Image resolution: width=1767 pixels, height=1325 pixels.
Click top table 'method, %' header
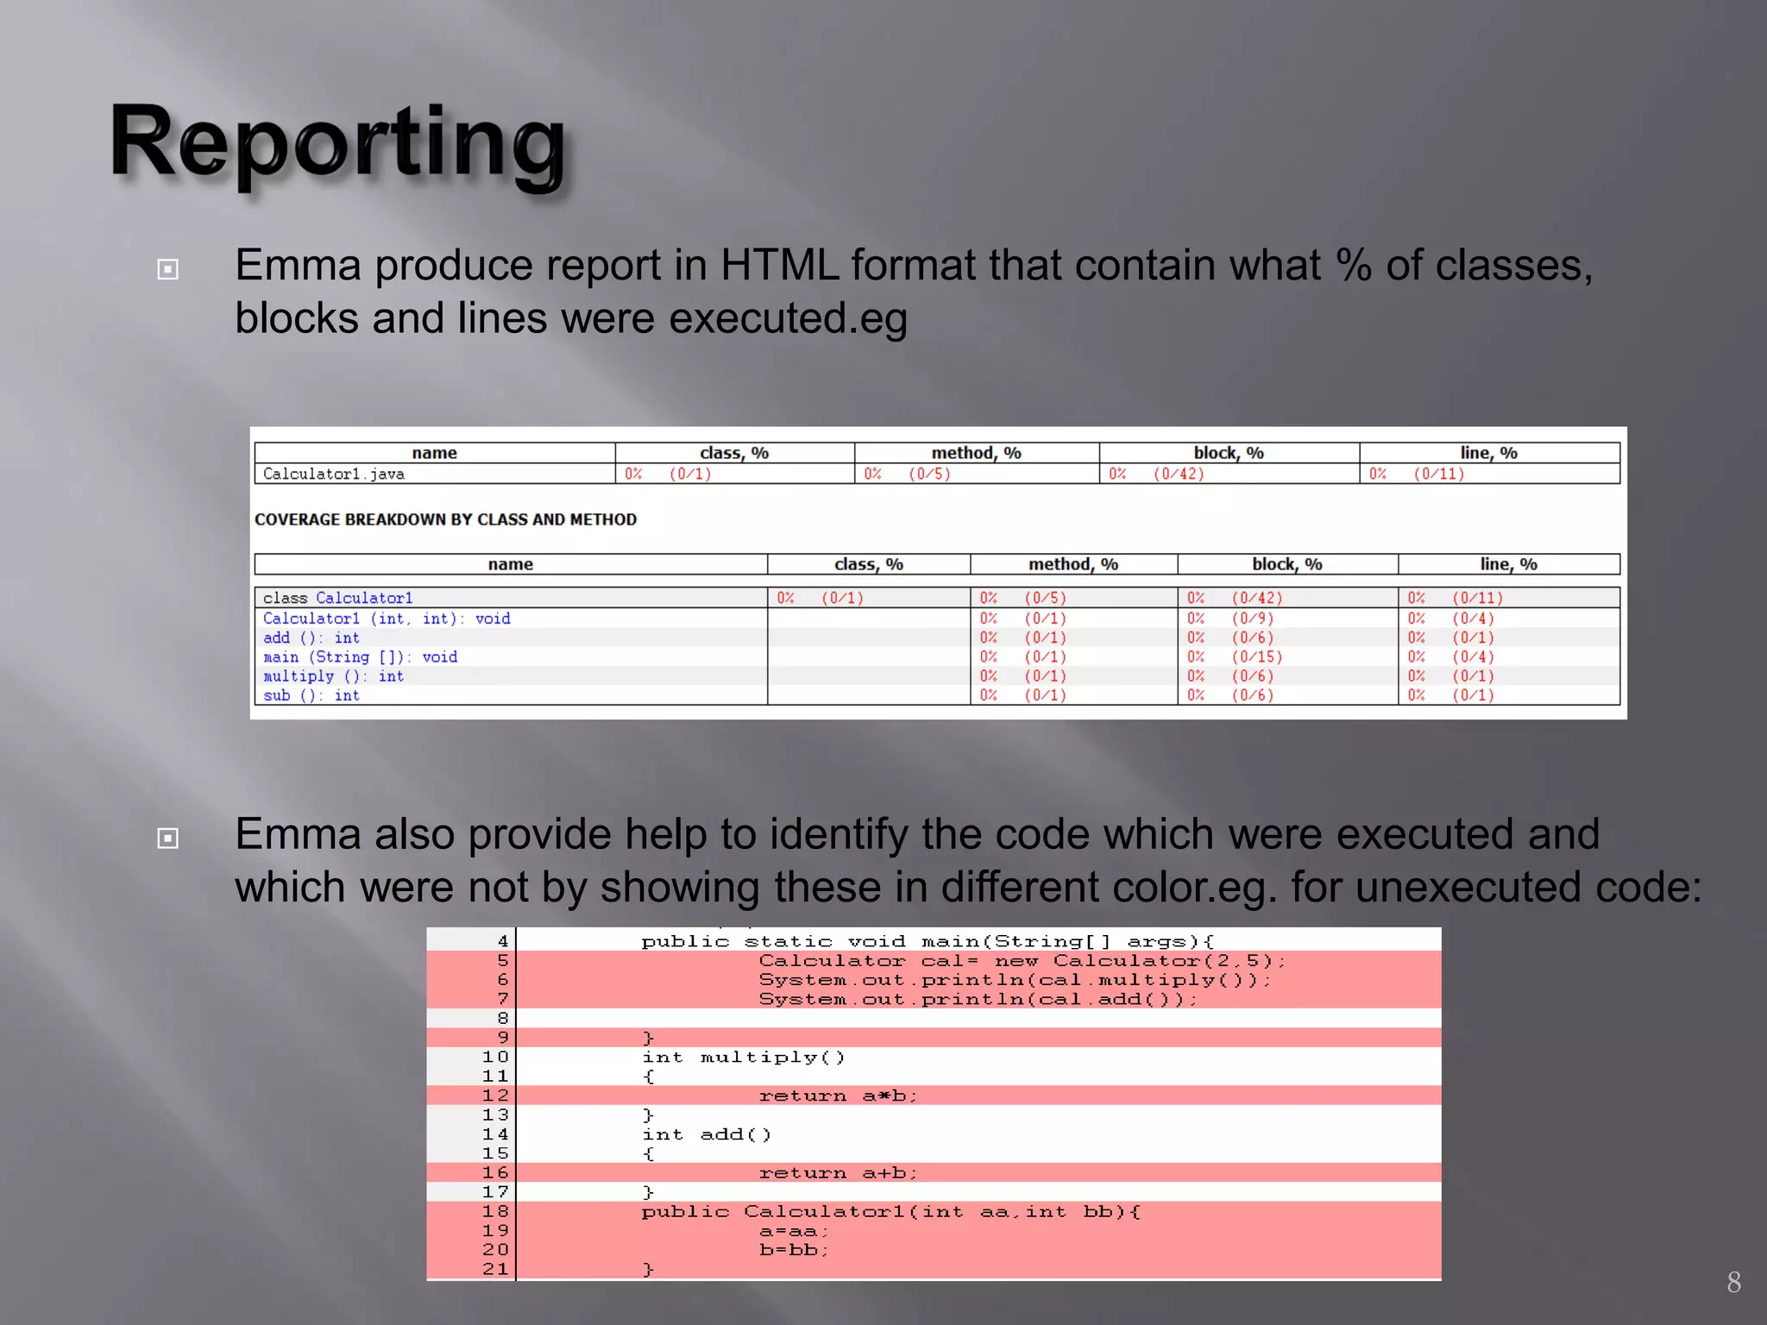pos(976,453)
